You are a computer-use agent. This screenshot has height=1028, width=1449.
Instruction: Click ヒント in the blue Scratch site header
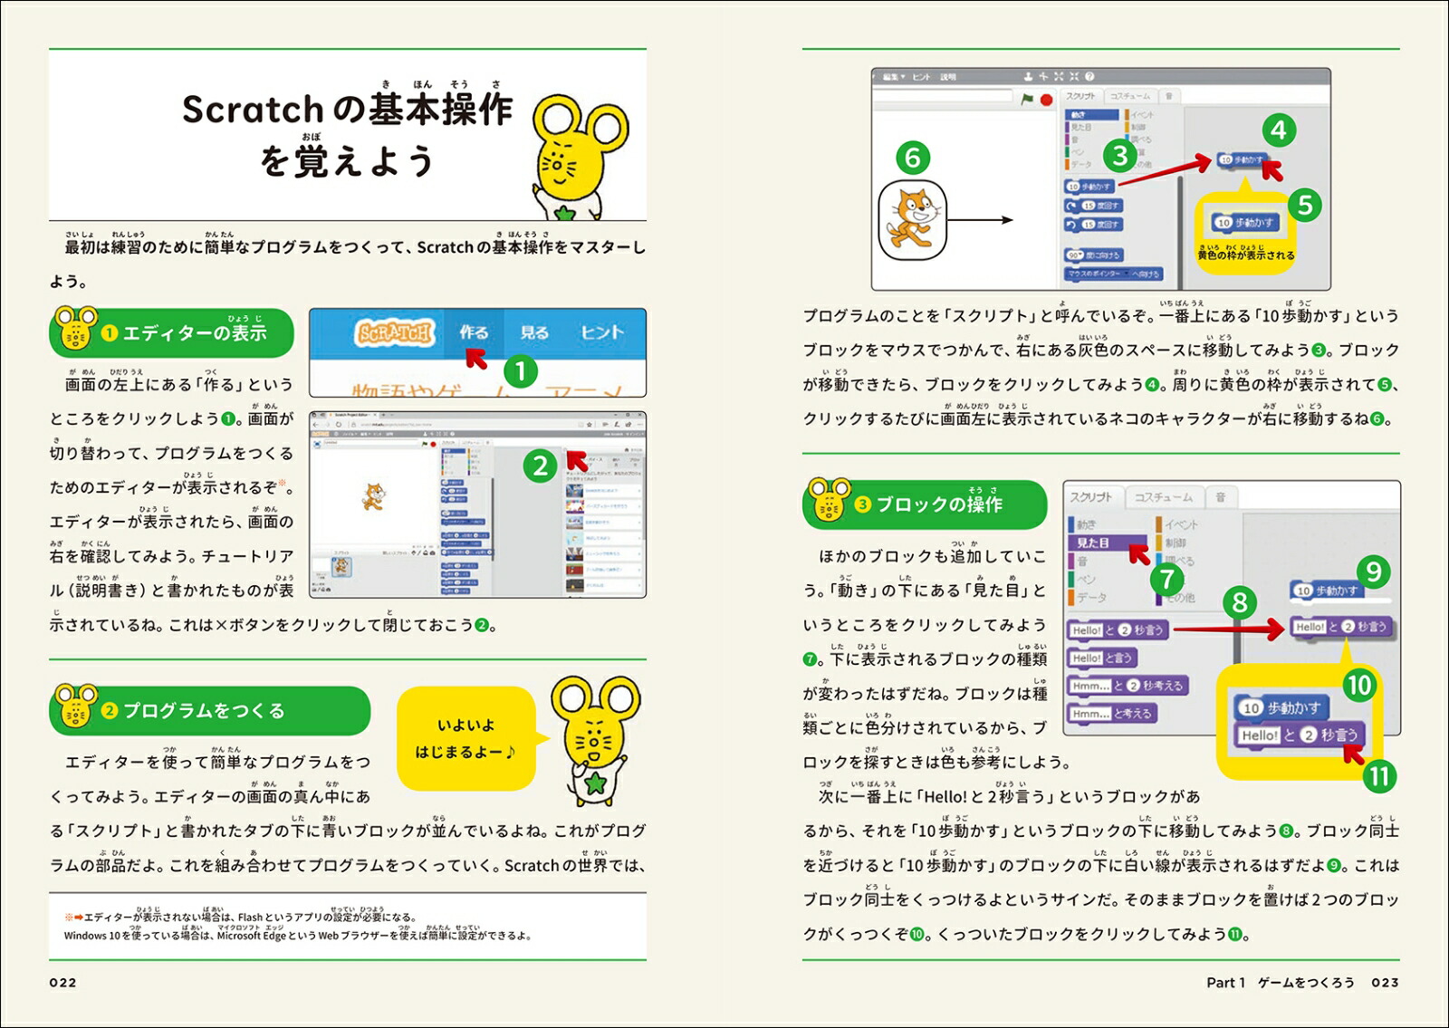pyautogui.click(x=602, y=332)
